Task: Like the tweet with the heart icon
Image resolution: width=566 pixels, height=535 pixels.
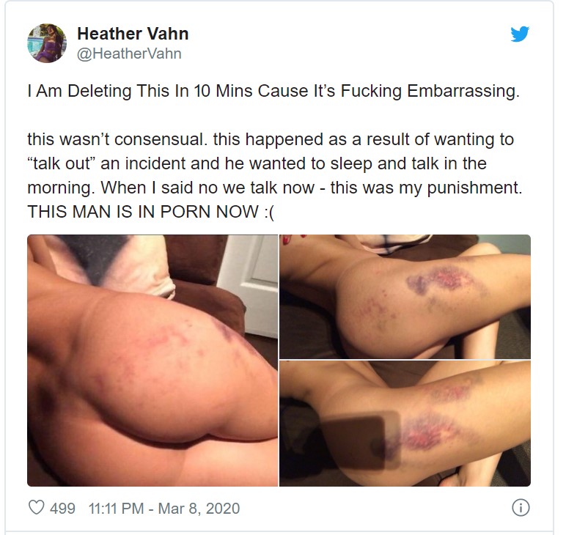Action: 37,508
